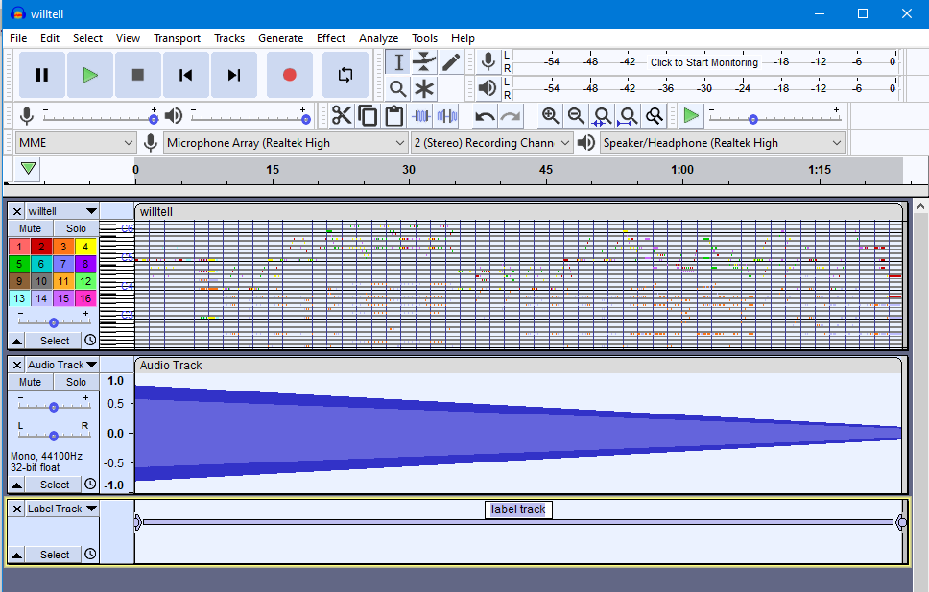Trim audio outside selection
929x592 pixels.
click(421, 115)
